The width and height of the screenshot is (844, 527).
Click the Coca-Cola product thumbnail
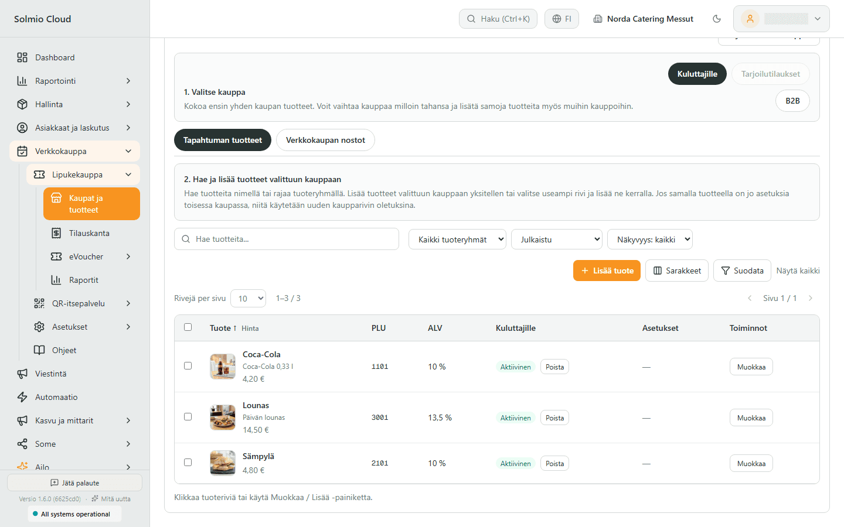pyautogui.click(x=223, y=367)
